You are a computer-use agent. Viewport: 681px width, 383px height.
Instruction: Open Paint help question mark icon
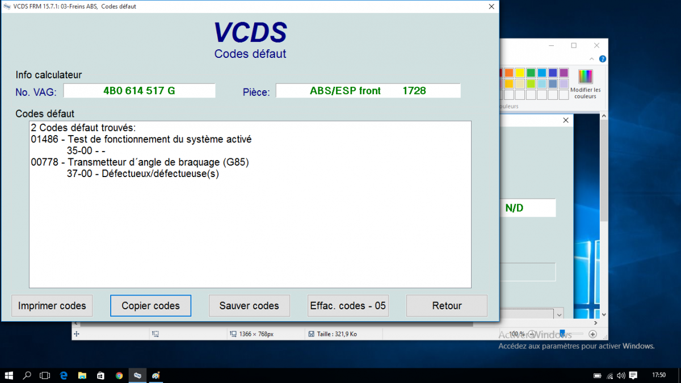tap(603, 59)
